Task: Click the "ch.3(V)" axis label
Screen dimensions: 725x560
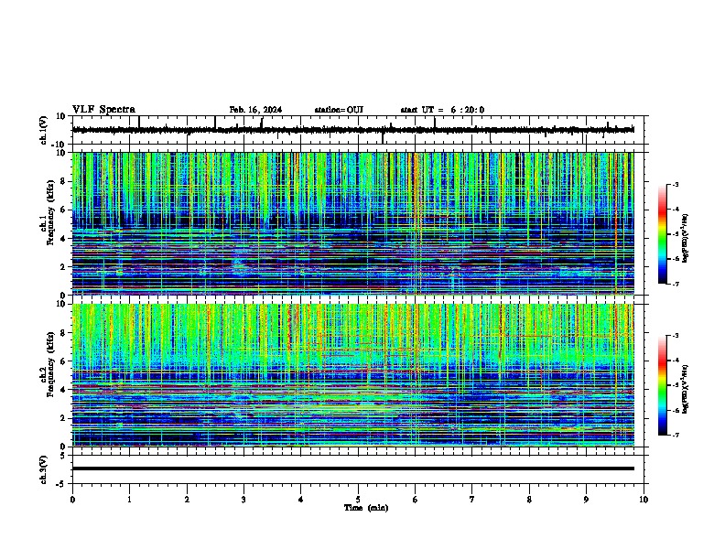Action: tap(44, 469)
